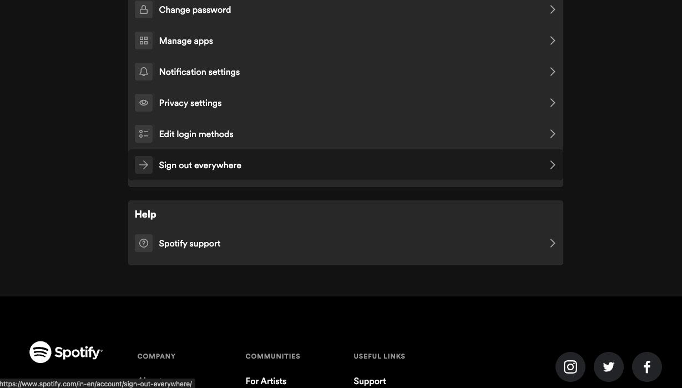
Task: Click the Spotify logo in the footer
Action: click(x=65, y=352)
